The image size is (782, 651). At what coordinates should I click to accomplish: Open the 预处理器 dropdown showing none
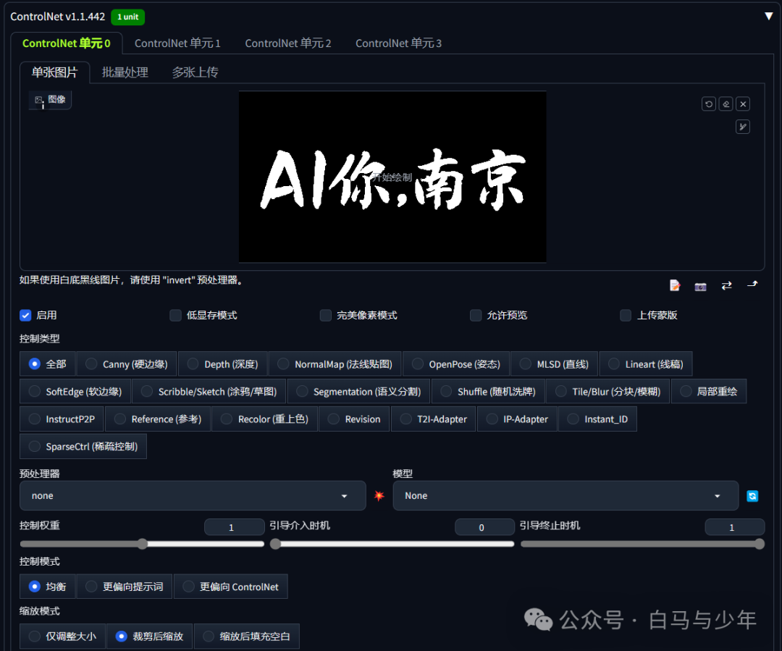pos(192,495)
